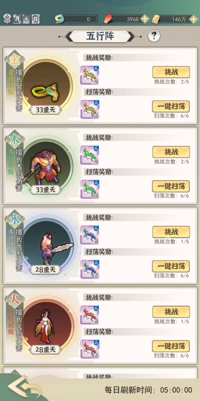Tap the player title badges in header

pos(22,19)
